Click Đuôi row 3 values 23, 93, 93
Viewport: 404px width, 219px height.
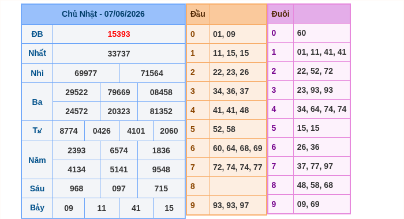pos(315,90)
